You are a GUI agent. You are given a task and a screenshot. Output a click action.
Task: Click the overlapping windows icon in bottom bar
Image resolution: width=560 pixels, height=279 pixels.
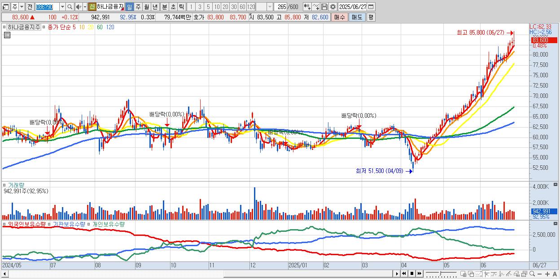471,274
